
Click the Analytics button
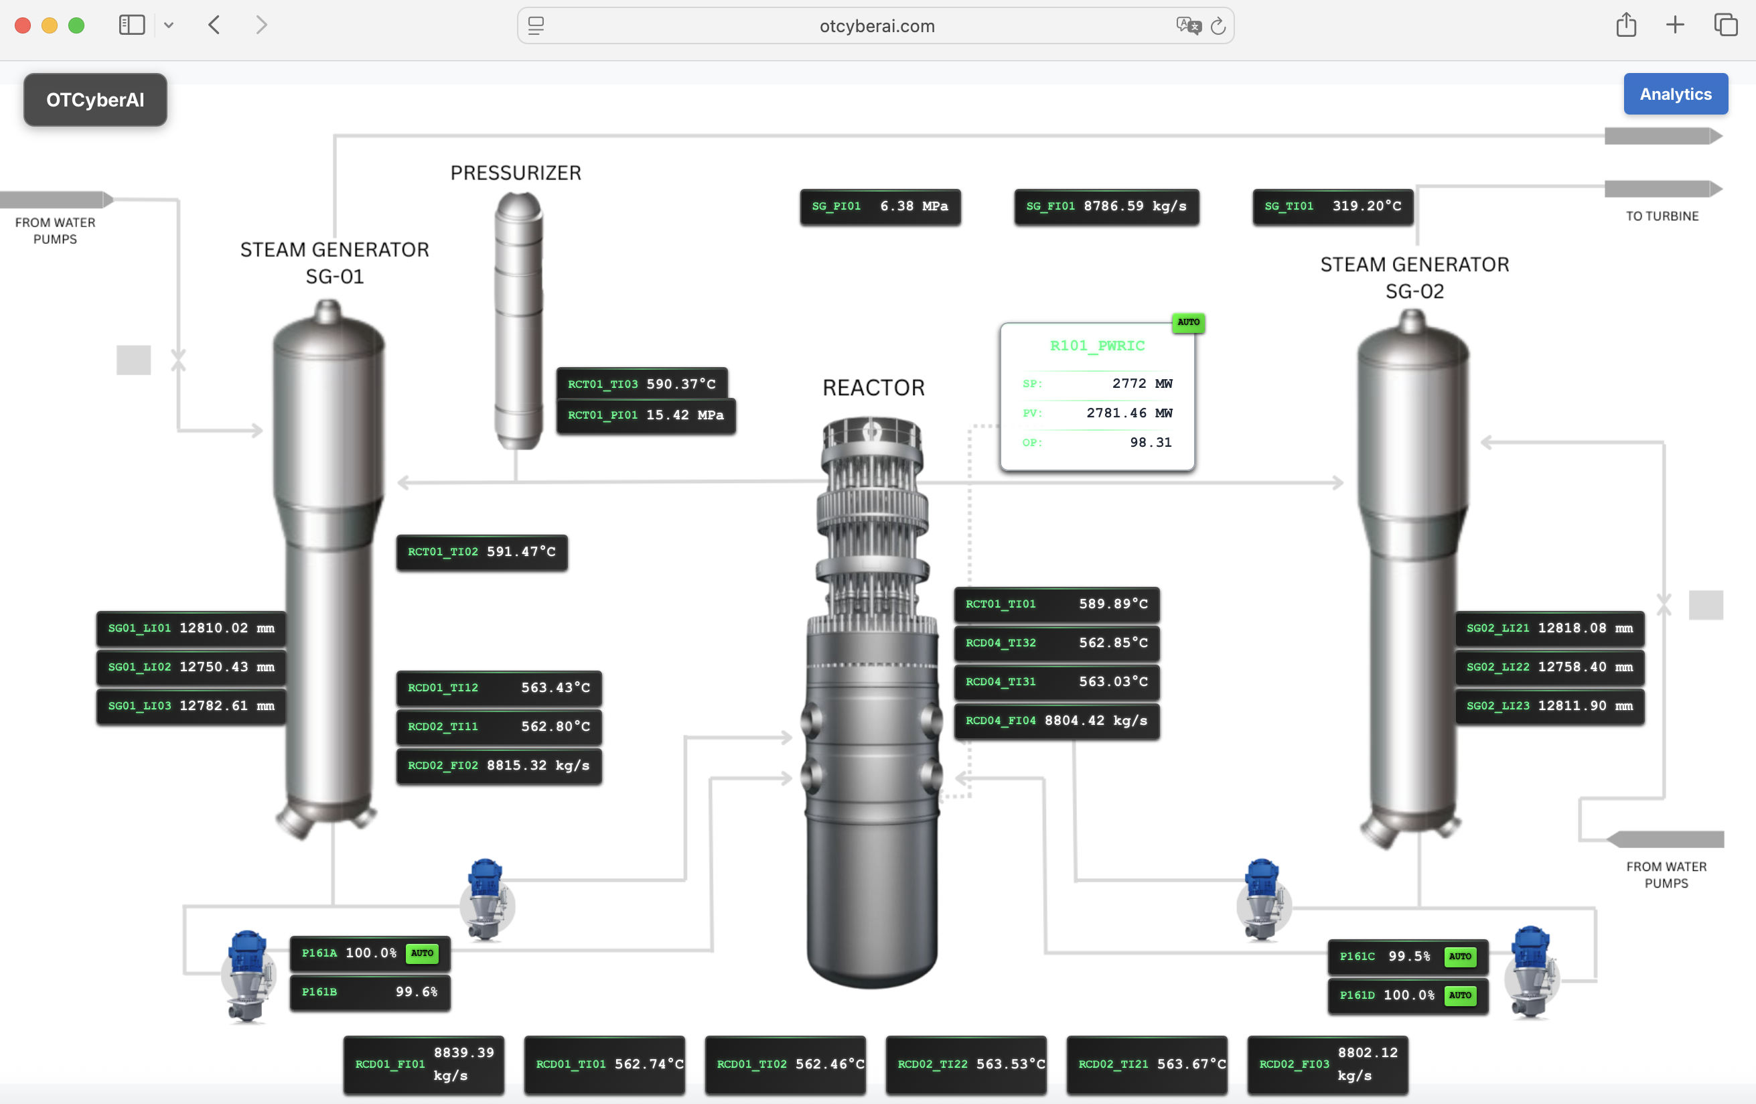pos(1675,93)
